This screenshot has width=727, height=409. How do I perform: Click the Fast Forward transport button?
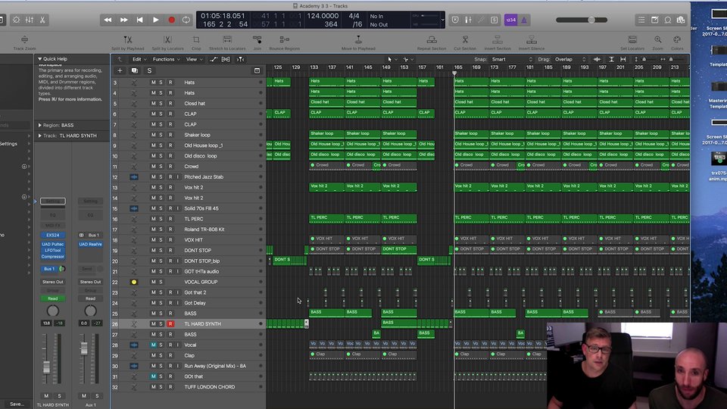tap(123, 20)
